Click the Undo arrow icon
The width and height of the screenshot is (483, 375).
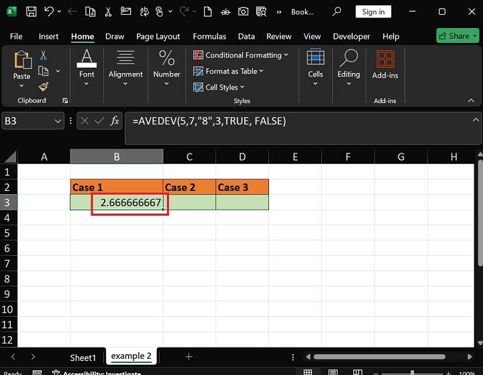(50, 11)
